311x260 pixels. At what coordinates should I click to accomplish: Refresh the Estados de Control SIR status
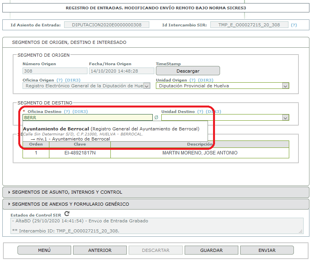67,214
